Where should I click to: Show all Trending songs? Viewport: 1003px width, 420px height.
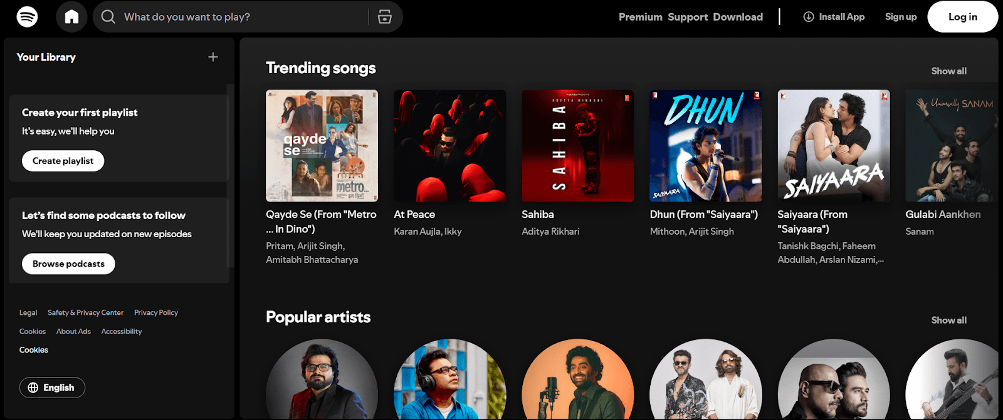[x=948, y=71]
